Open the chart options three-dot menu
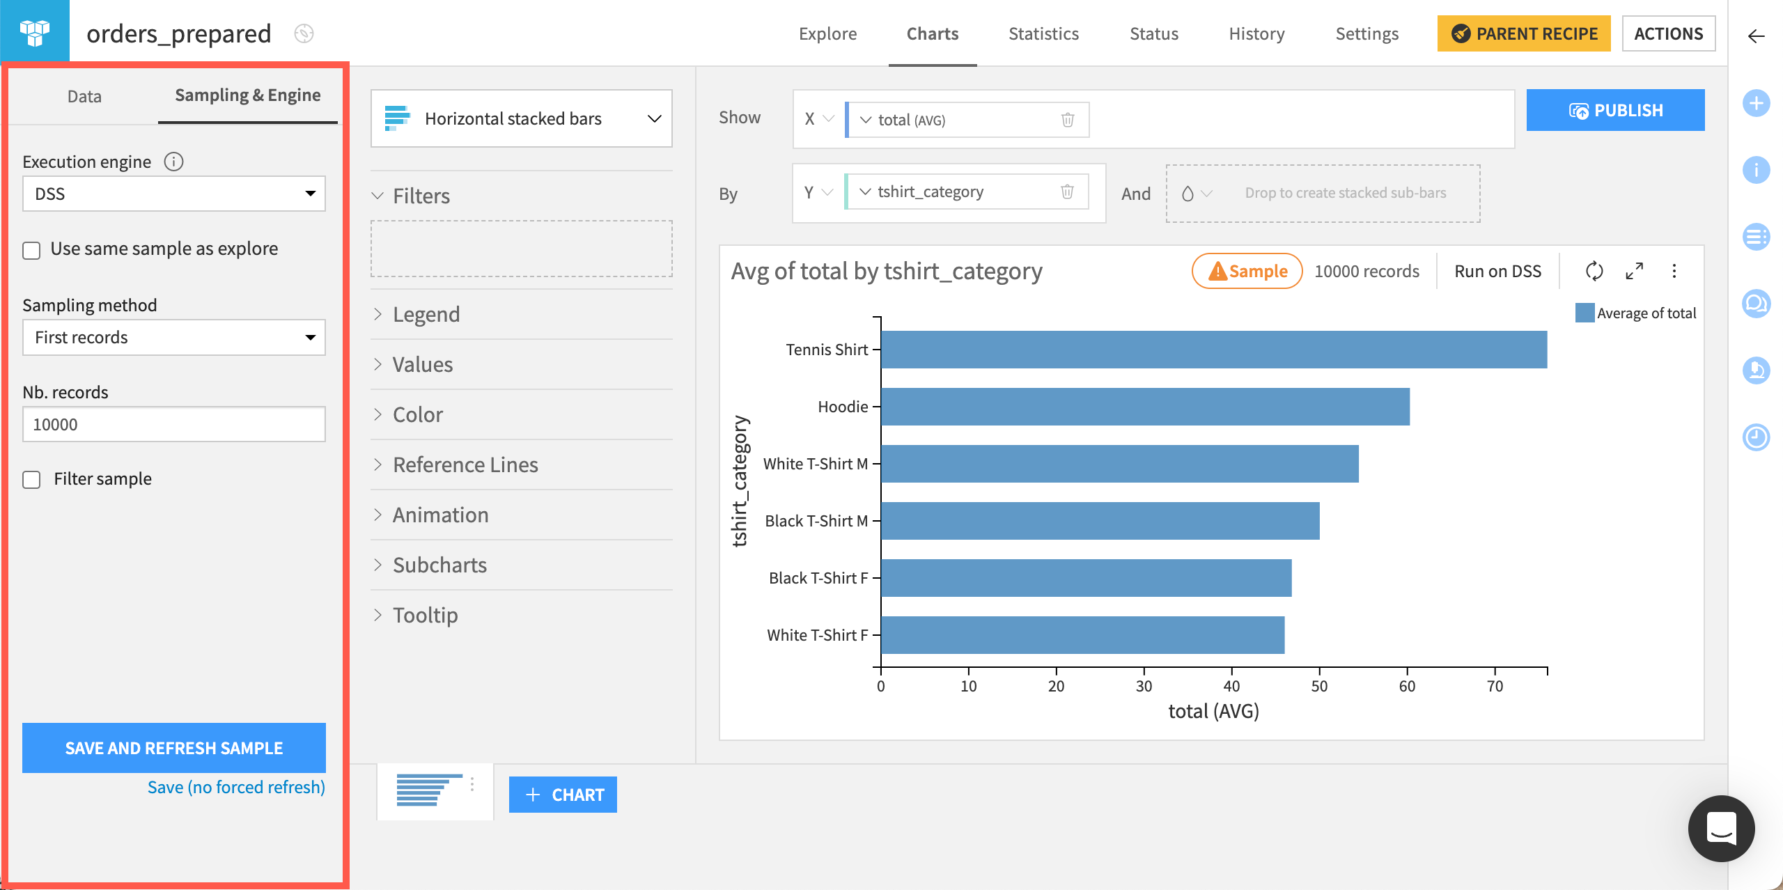 [1674, 272]
